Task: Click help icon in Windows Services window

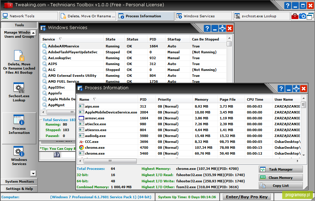Action: [x=207, y=28]
